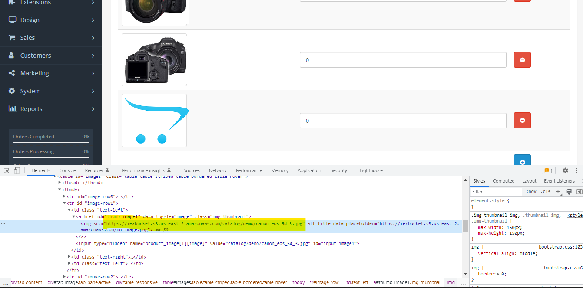
Task: Expand the thead node in DOM
Action: pyautogui.click(x=60, y=183)
